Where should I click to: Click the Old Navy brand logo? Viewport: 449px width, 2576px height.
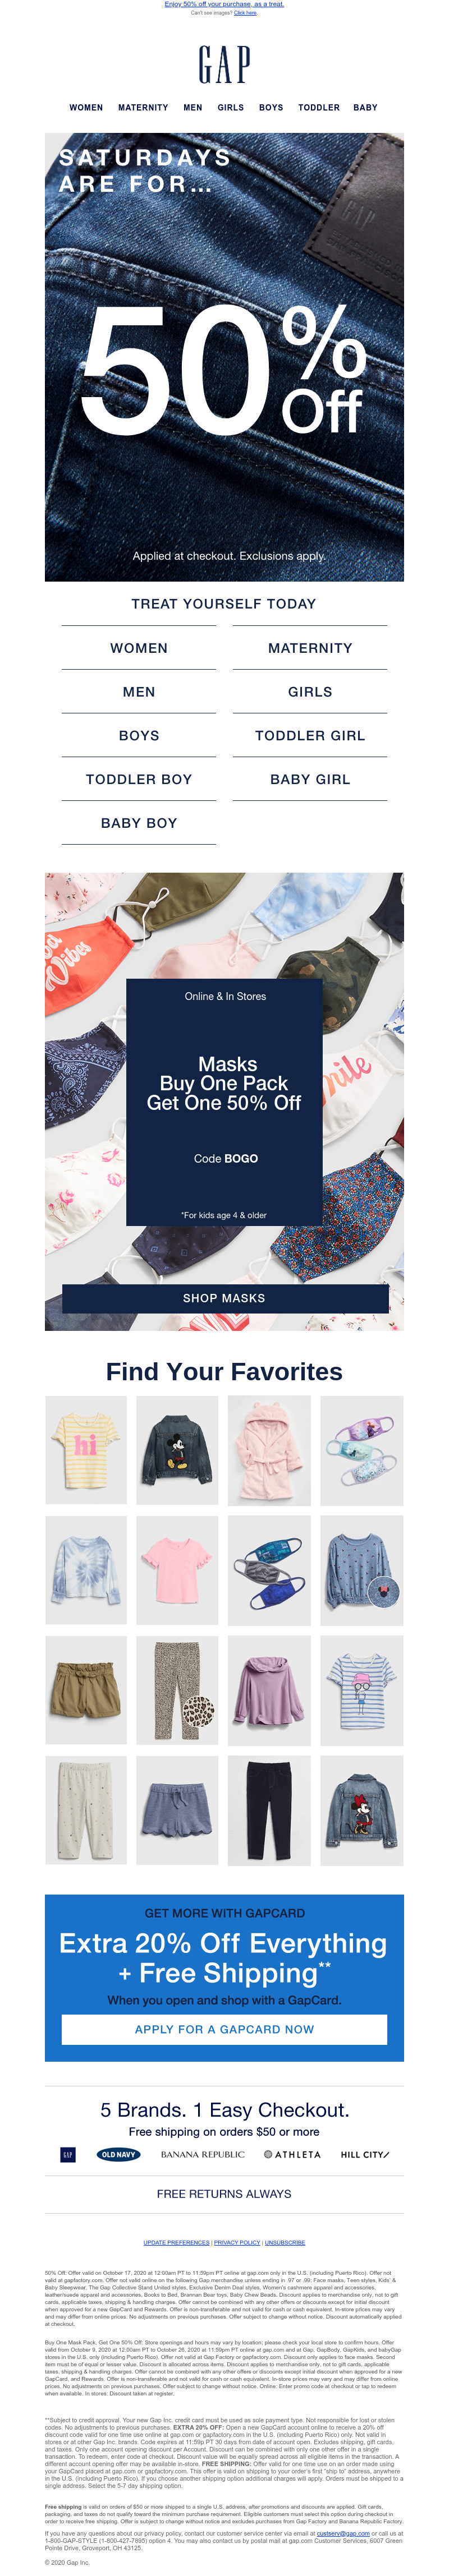click(118, 2154)
